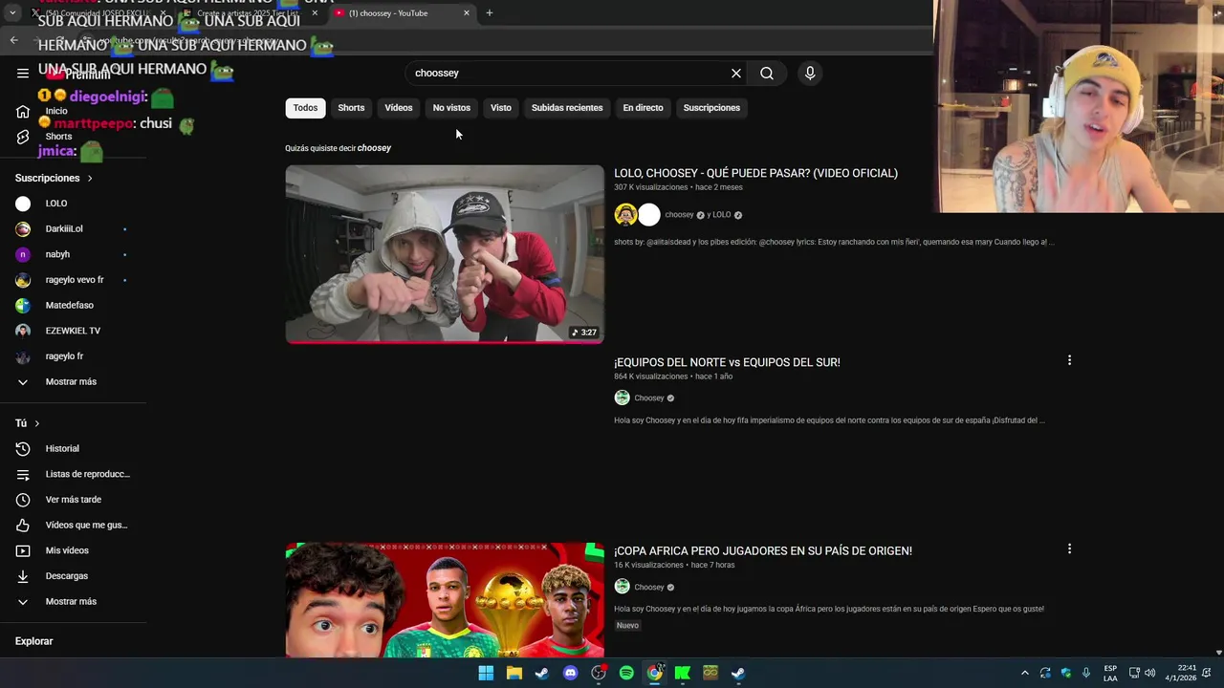Screen dimensions: 1224x688
Task: Open File Explorer from the taskbar
Action: [x=514, y=673]
